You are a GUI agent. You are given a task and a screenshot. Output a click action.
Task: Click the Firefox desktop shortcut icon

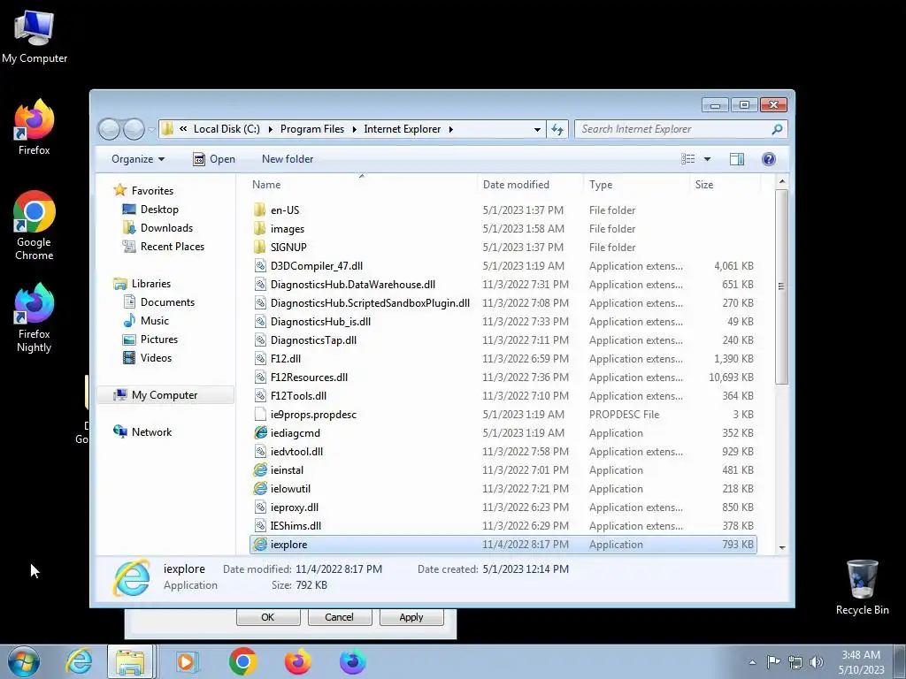coord(35,119)
